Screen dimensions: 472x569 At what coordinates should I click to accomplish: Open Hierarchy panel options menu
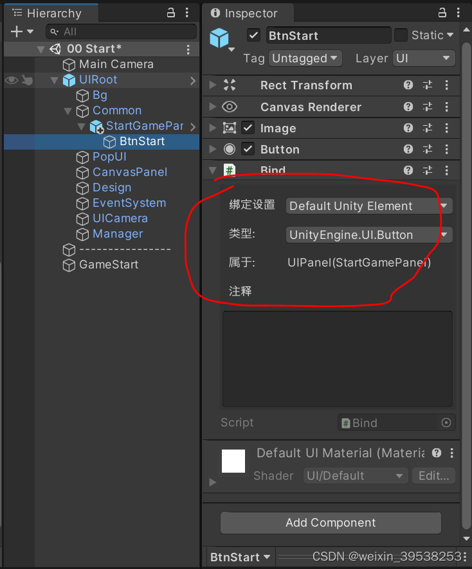[x=187, y=13]
